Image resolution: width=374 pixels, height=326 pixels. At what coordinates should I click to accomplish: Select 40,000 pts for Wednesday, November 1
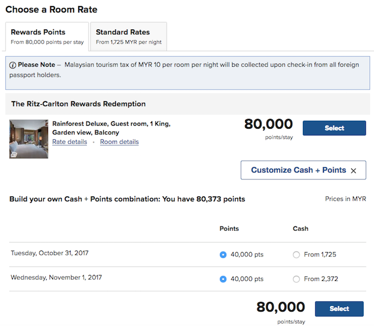[x=223, y=279]
